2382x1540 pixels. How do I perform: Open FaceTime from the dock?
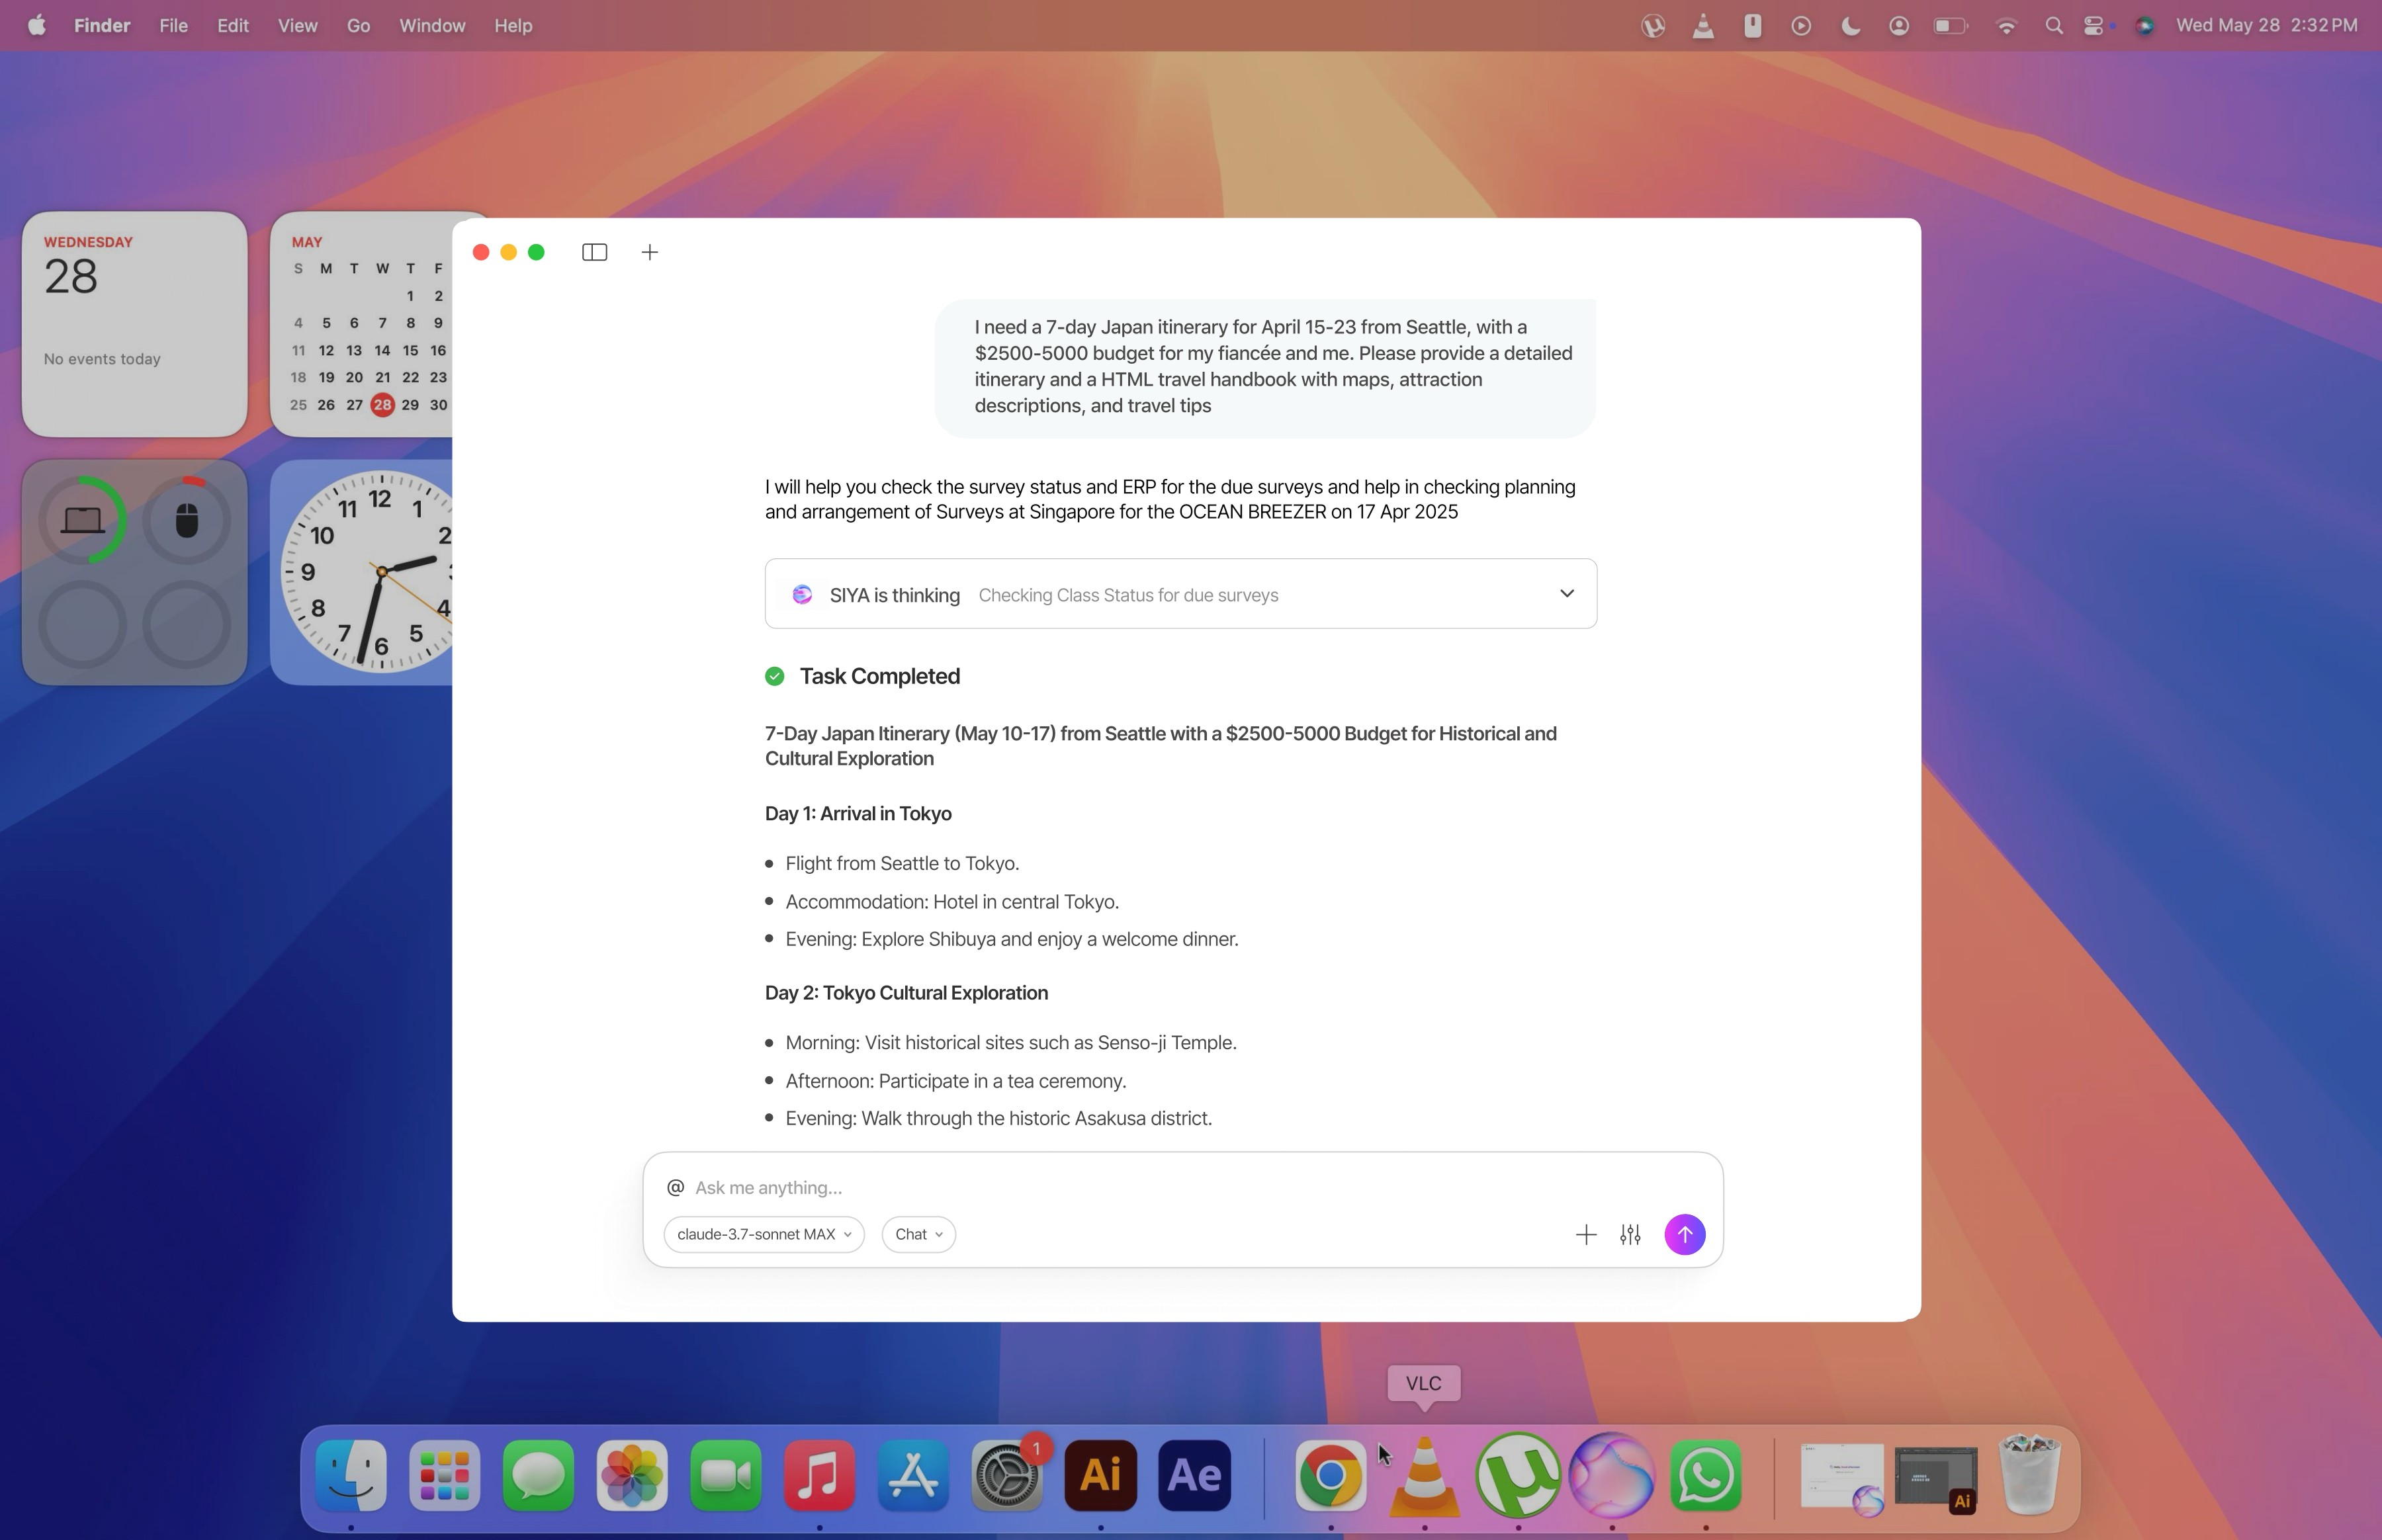point(726,1475)
